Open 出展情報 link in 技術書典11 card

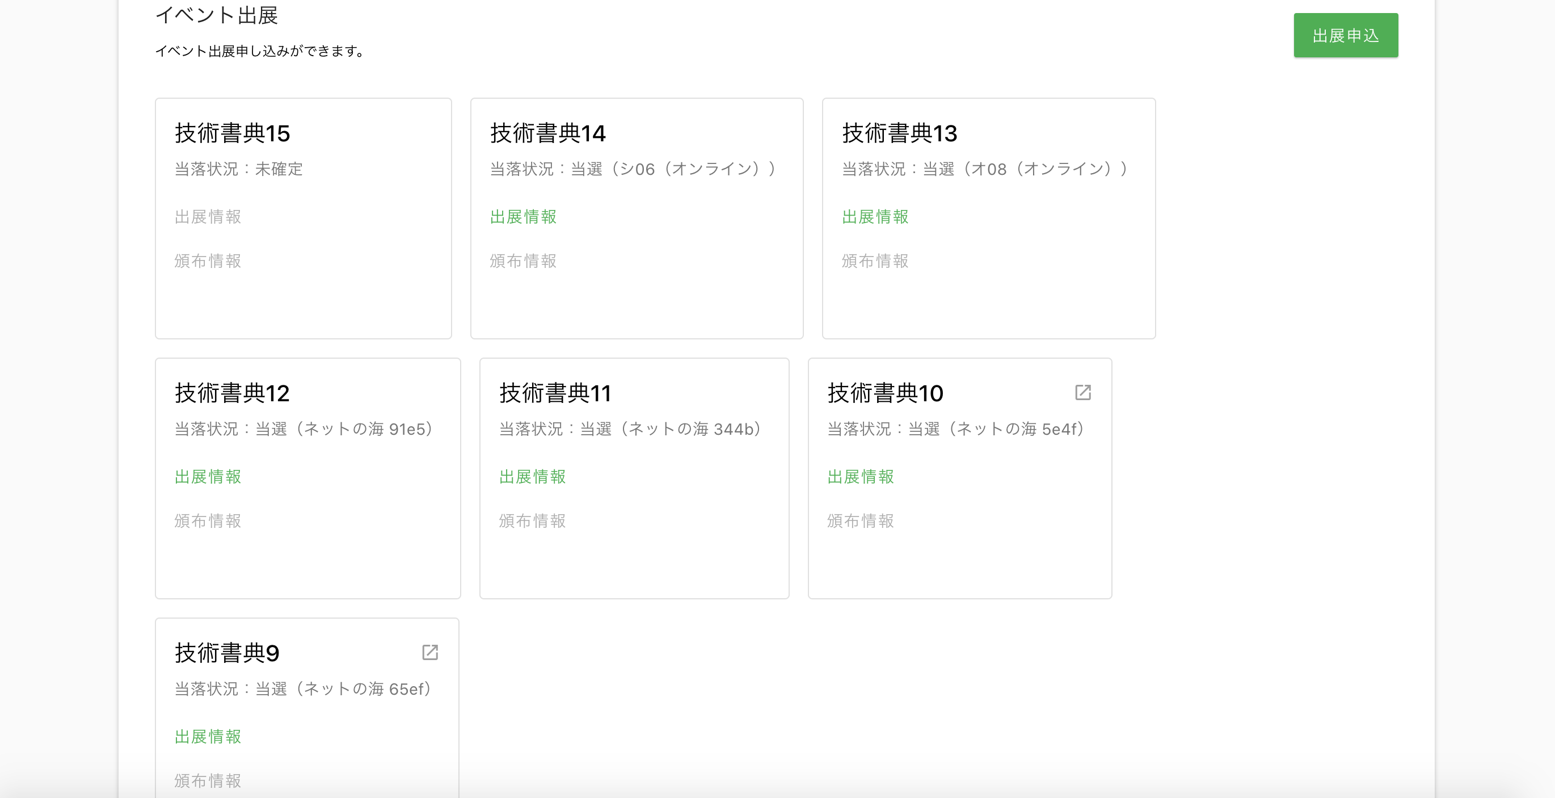point(532,477)
